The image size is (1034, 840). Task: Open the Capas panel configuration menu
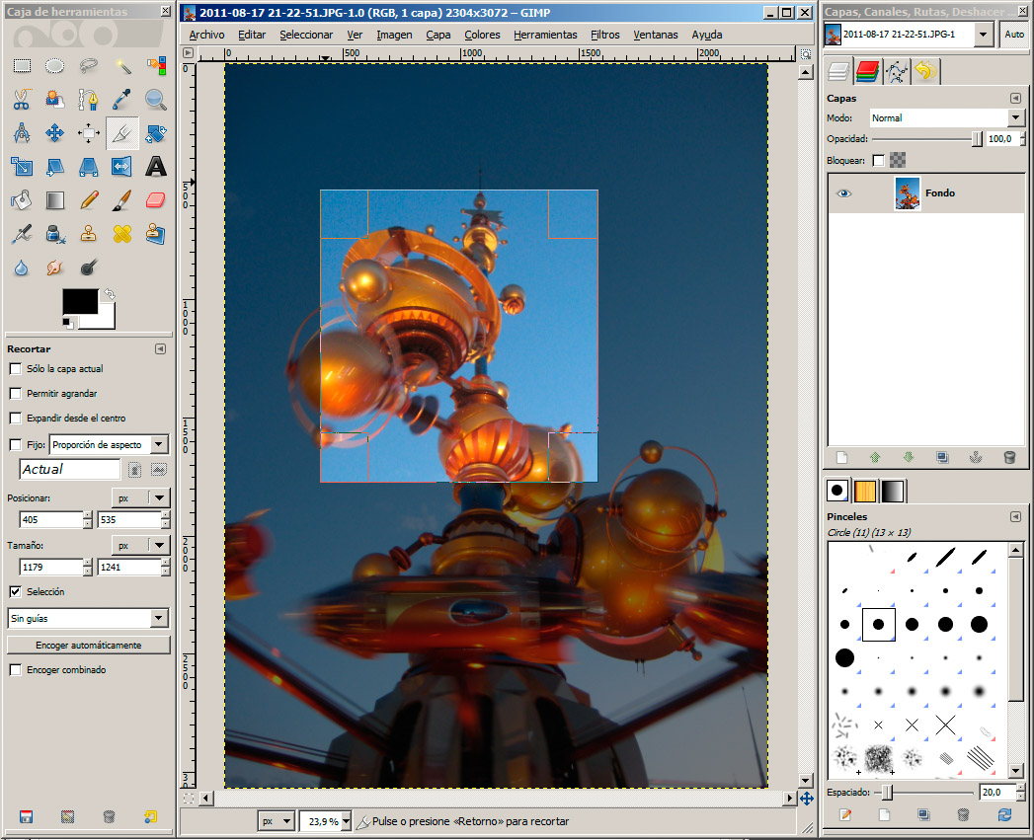click(1015, 99)
